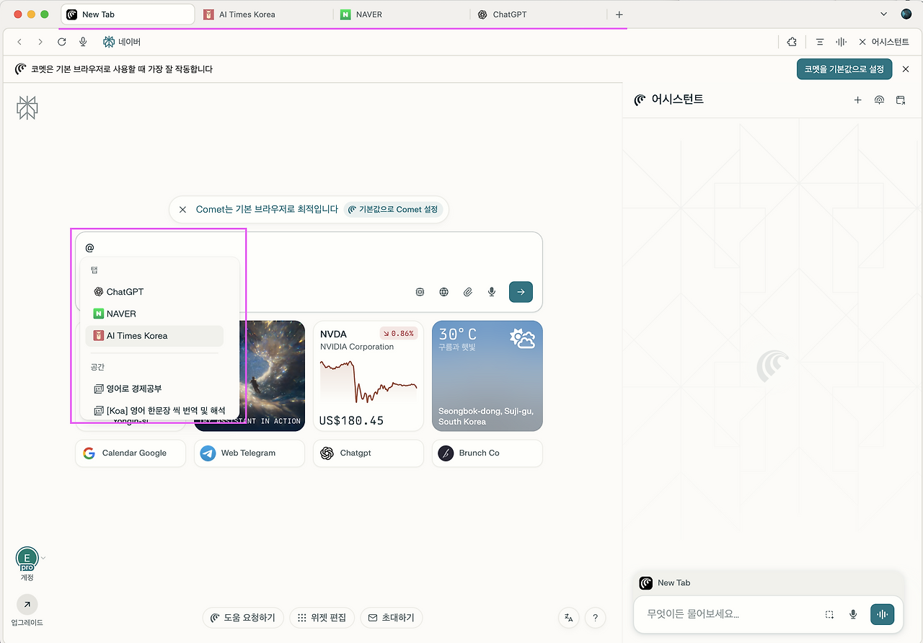Dismiss the Comet default browser pill
The image size is (923, 643).
182,210
